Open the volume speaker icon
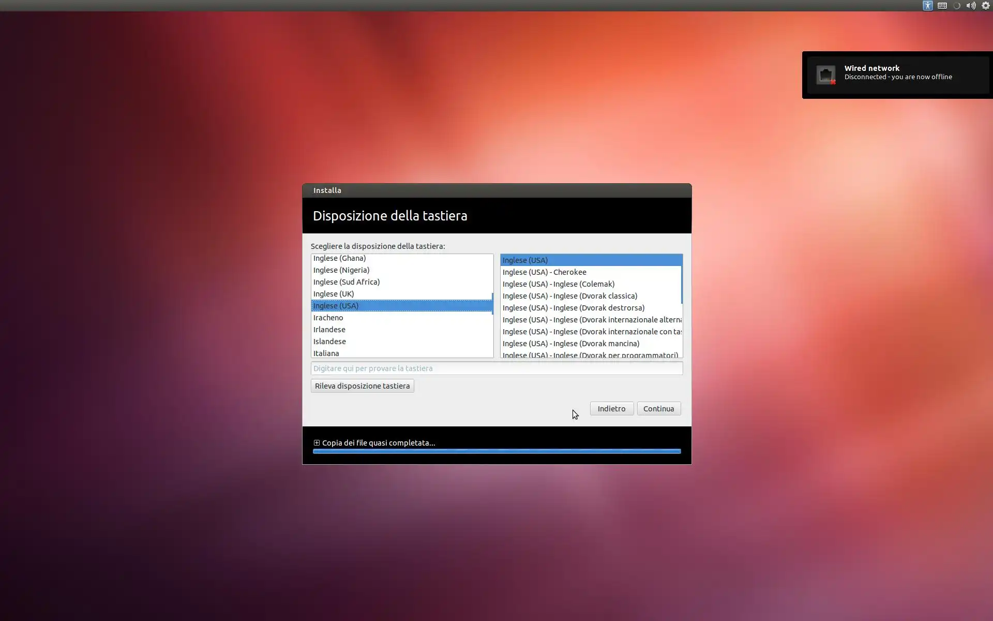 coord(971,6)
